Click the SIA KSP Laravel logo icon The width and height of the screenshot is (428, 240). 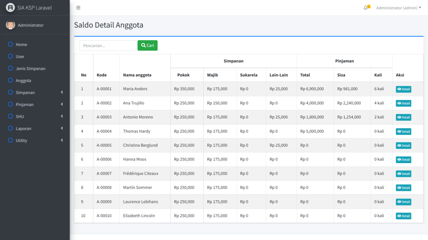pyautogui.click(x=10, y=8)
